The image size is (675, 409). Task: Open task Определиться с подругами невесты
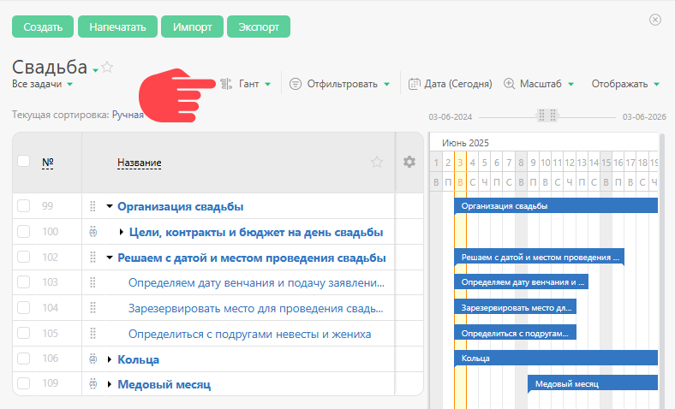click(249, 334)
